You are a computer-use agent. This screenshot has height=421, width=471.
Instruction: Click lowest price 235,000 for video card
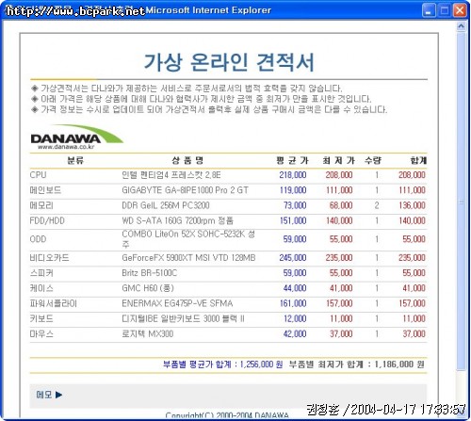pyautogui.click(x=339, y=258)
